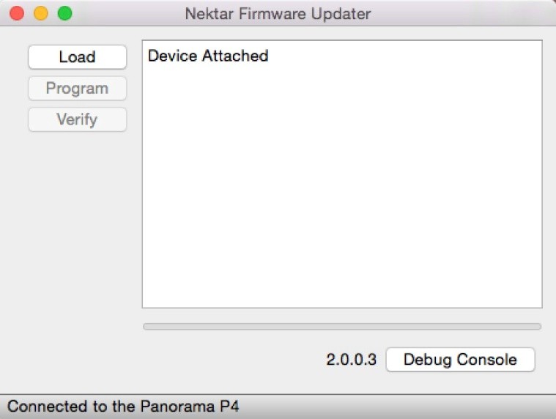Click the empty title bar right of the title

click(x=469, y=13)
